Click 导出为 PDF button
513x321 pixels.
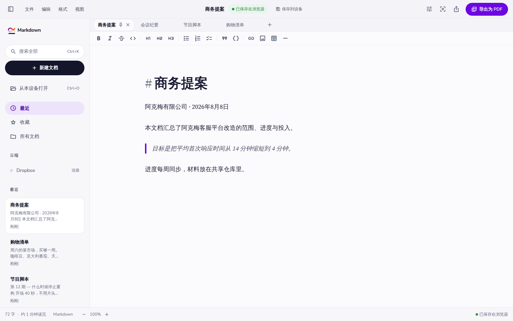point(487,9)
